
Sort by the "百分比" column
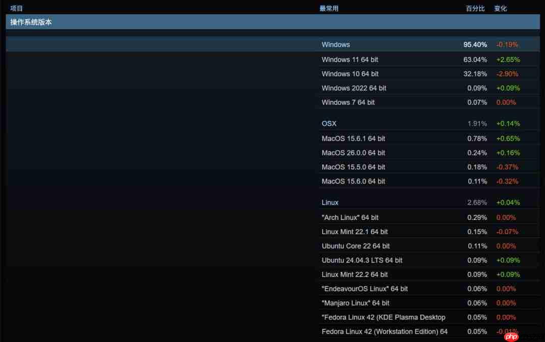475,8
